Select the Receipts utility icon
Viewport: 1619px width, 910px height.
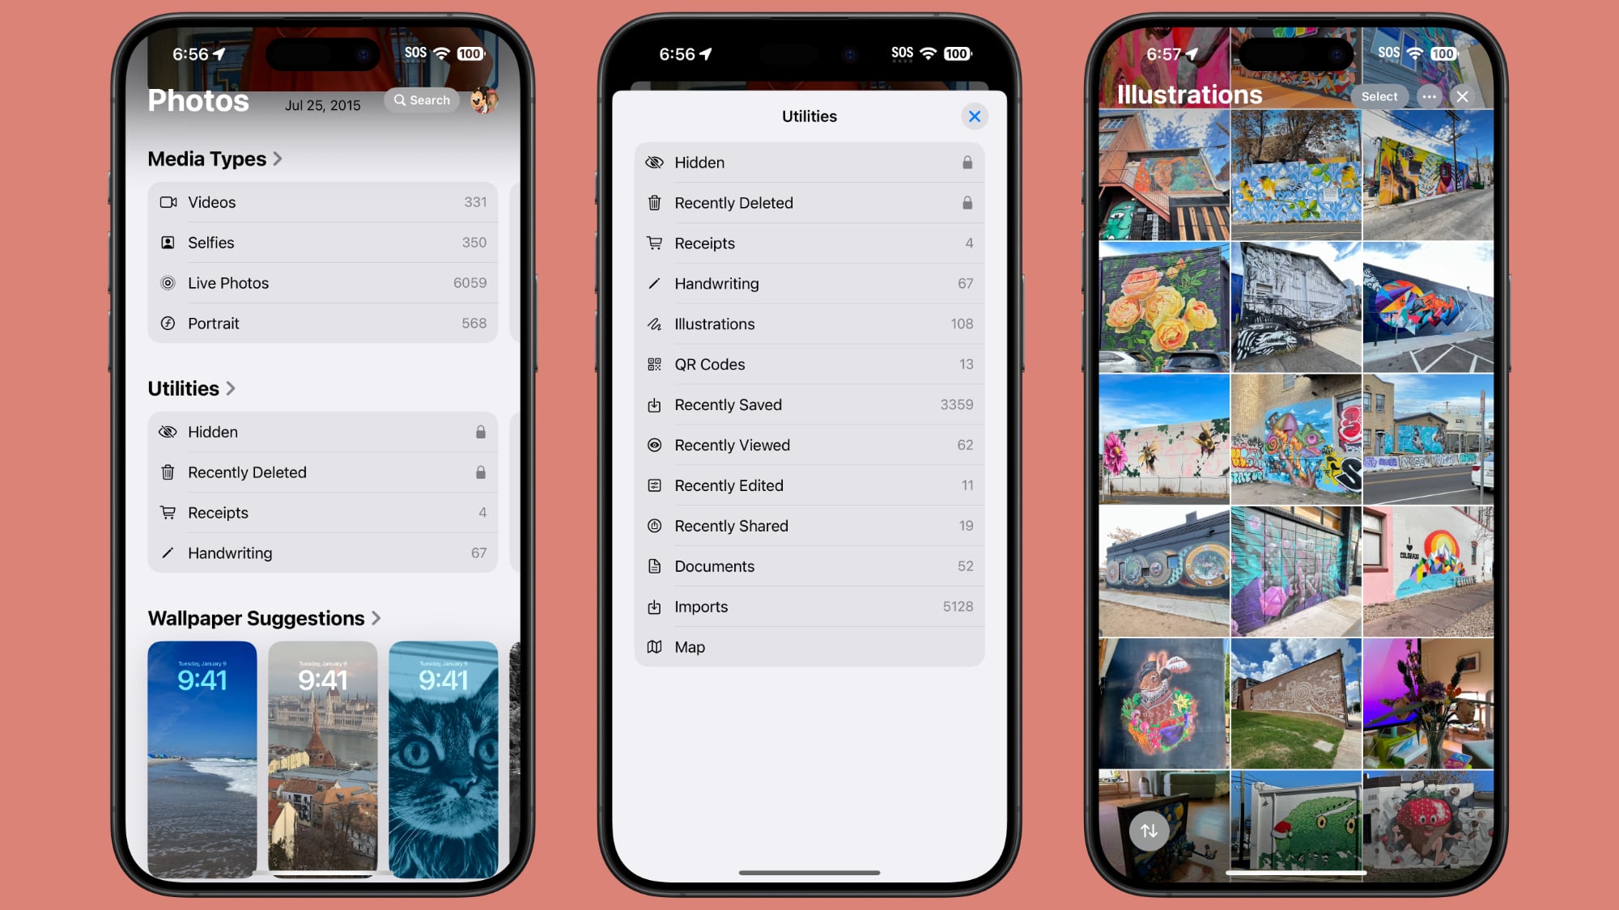pyautogui.click(x=655, y=242)
